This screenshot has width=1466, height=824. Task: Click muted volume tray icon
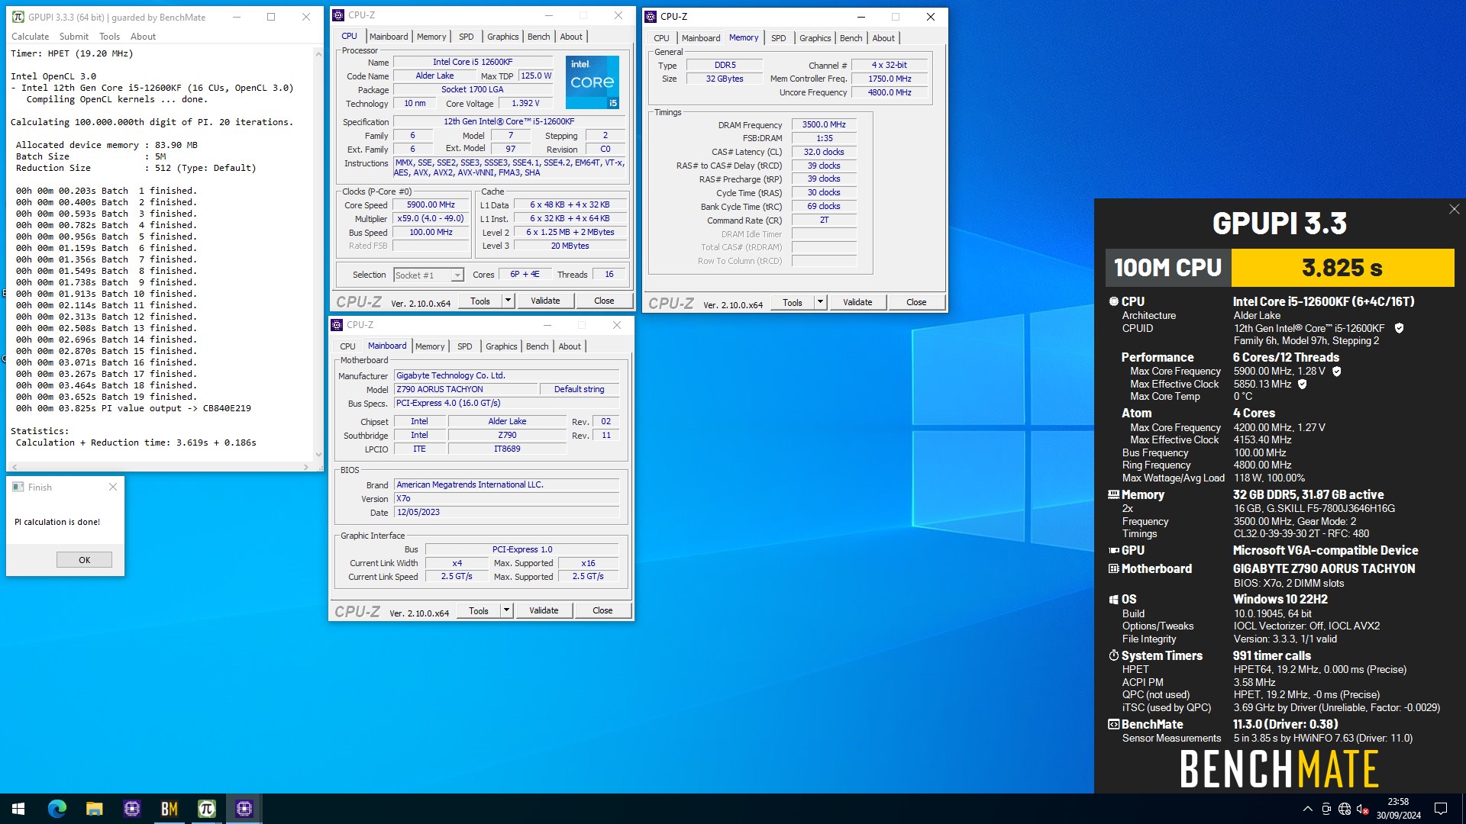[x=1363, y=809]
